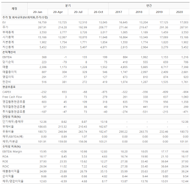Select the 자본총계 row label
This screenshot has width=191, height=184.
(8, 42)
